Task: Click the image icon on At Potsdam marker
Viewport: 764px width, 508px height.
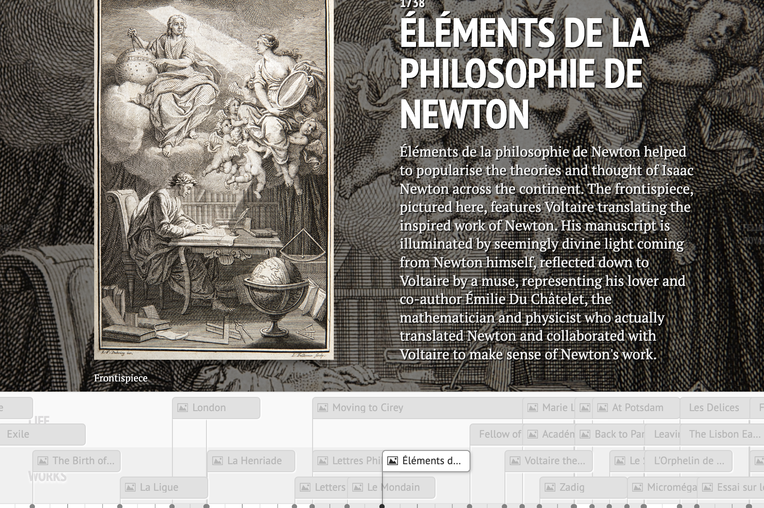Action: pos(603,408)
